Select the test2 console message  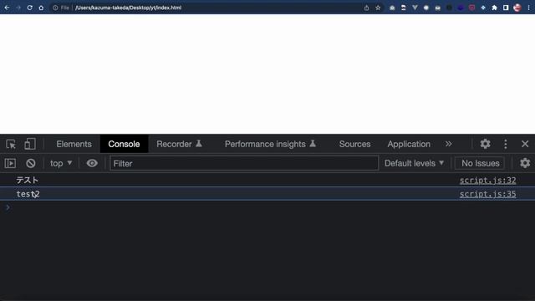28,194
